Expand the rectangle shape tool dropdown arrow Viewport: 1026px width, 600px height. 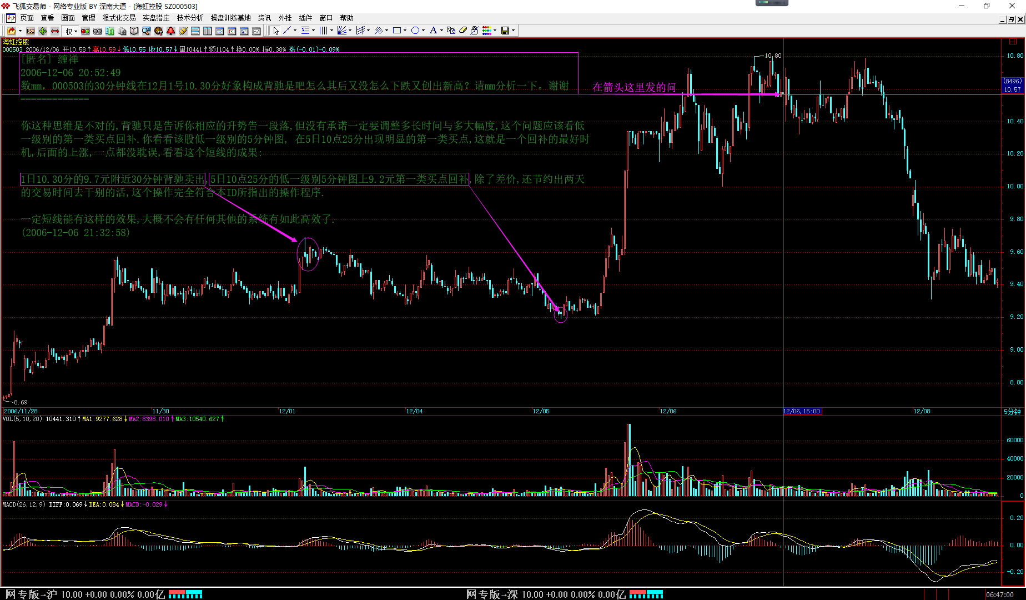pyautogui.click(x=405, y=31)
